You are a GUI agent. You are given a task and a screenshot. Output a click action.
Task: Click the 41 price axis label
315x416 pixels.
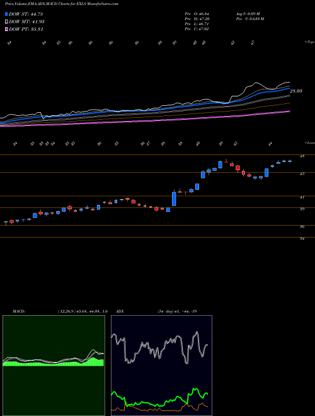302,197
